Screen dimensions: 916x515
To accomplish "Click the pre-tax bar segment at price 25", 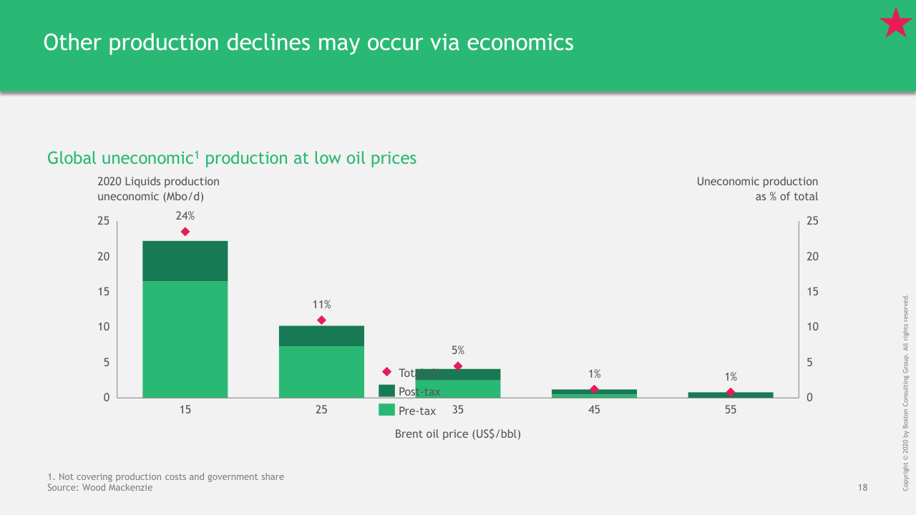I will [321, 372].
